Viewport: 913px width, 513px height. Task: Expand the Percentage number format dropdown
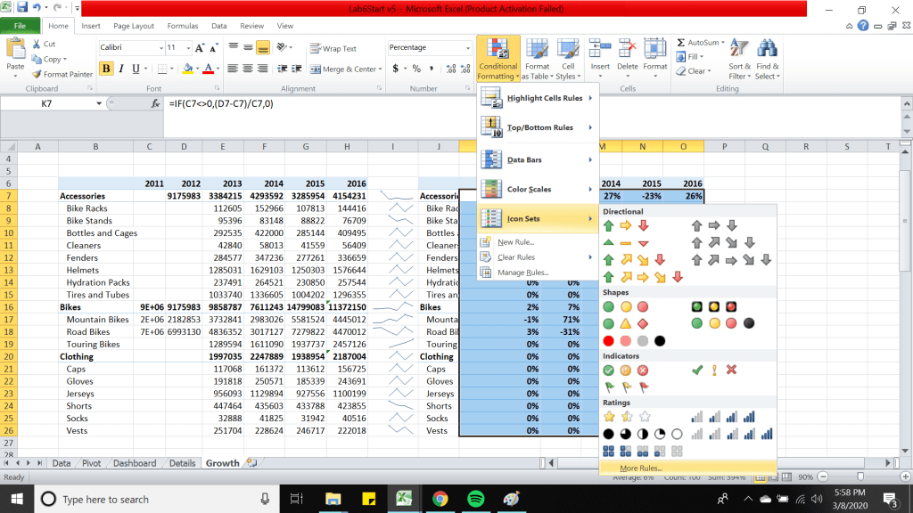coord(468,47)
